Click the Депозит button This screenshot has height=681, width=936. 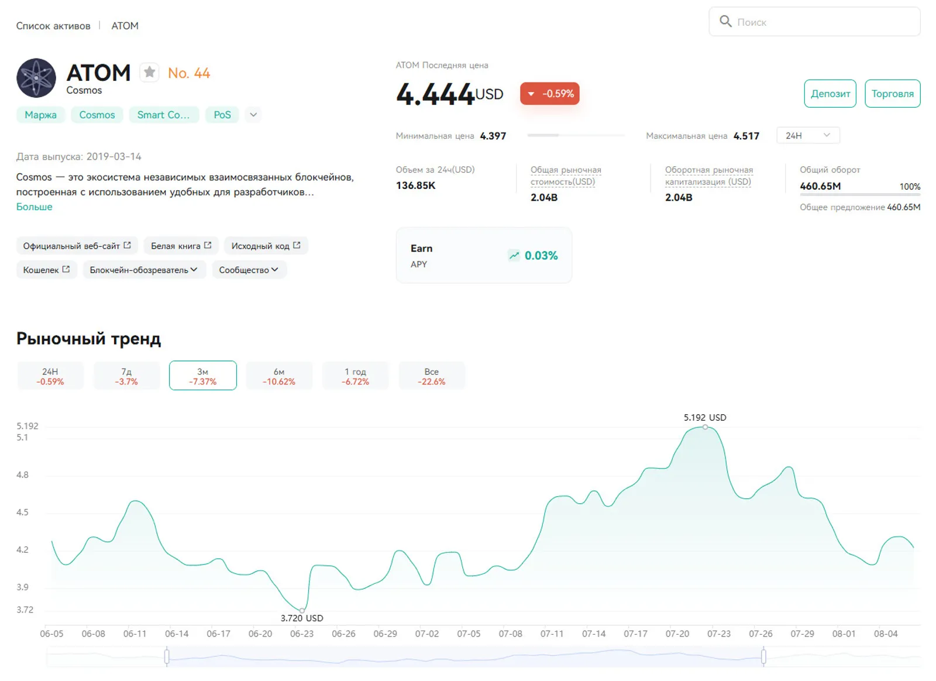830,94
